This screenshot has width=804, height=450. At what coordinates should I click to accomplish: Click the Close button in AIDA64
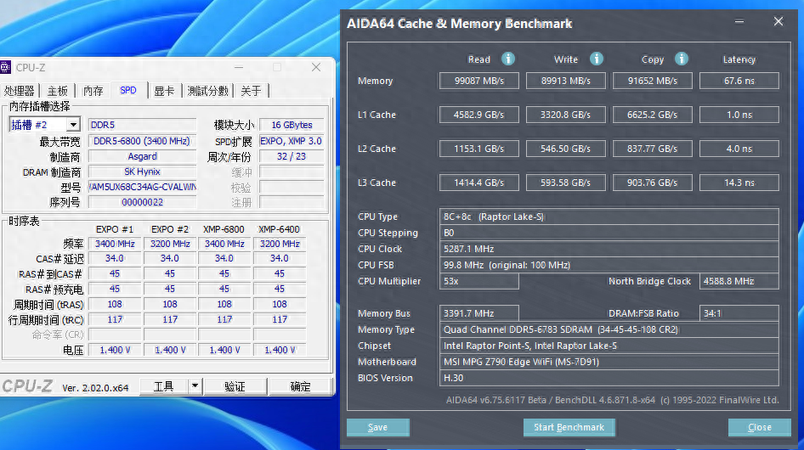760,427
